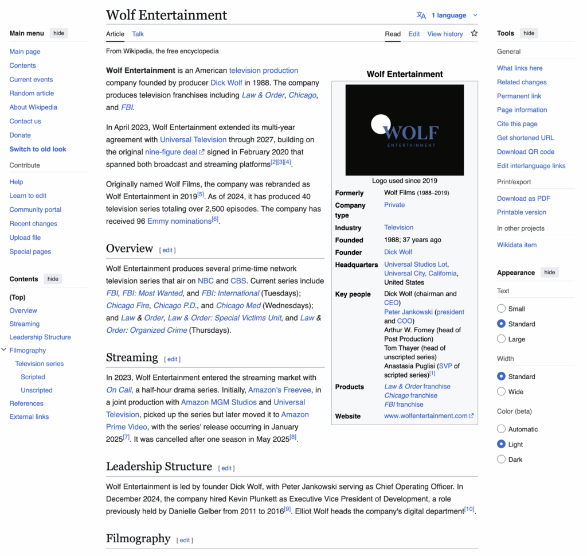This screenshot has width=587, height=556.
Task: Open Special pages link
Action: pos(30,252)
